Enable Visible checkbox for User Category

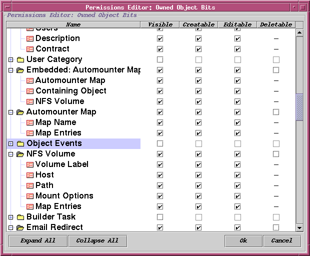point(160,59)
